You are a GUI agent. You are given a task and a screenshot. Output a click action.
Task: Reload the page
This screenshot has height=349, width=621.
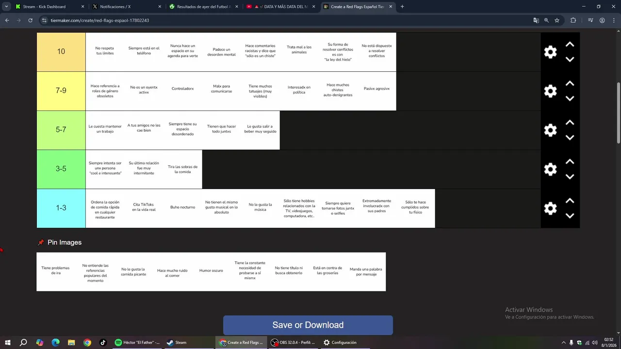pyautogui.click(x=30, y=20)
